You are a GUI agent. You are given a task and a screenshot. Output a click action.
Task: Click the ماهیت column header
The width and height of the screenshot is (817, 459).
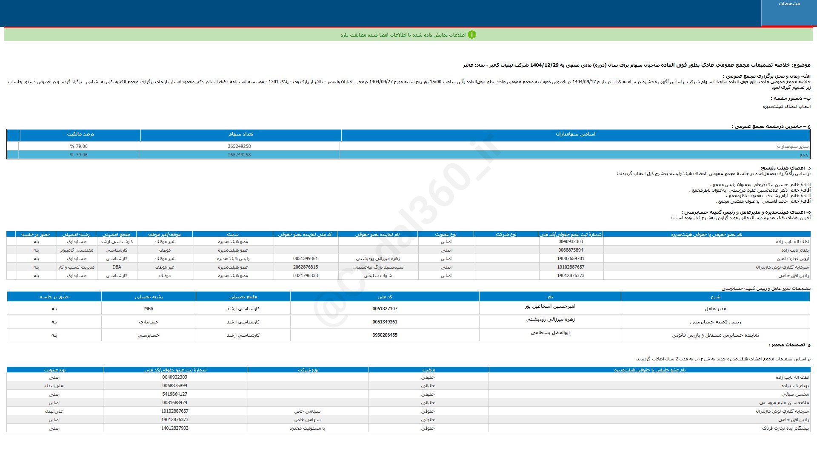point(428,370)
